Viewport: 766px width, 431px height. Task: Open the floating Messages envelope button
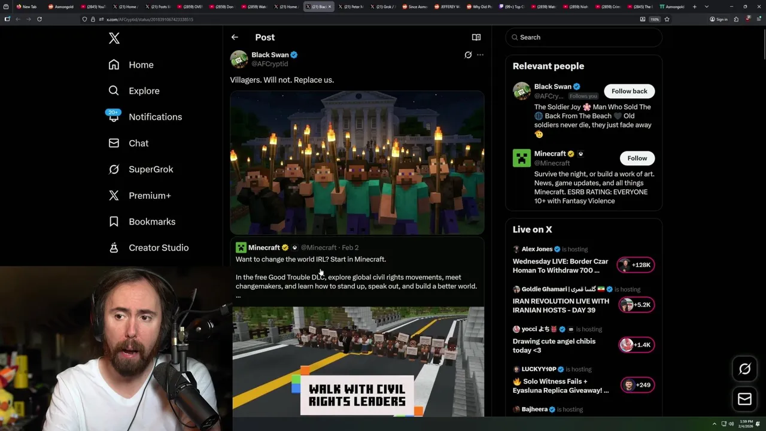[x=744, y=399]
